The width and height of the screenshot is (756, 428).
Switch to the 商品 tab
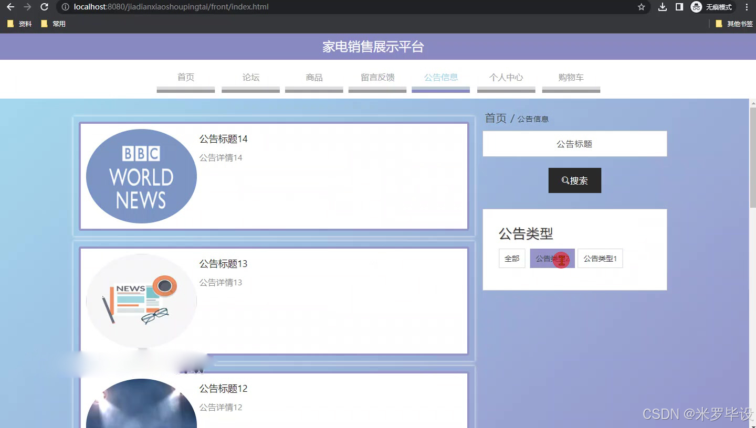click(x=313, y=77)
